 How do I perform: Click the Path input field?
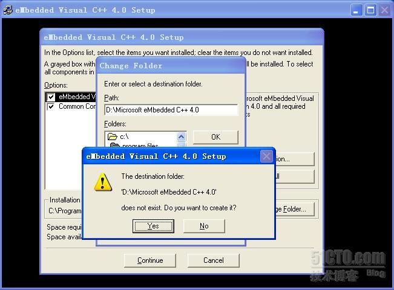click(x=171, y=110)
